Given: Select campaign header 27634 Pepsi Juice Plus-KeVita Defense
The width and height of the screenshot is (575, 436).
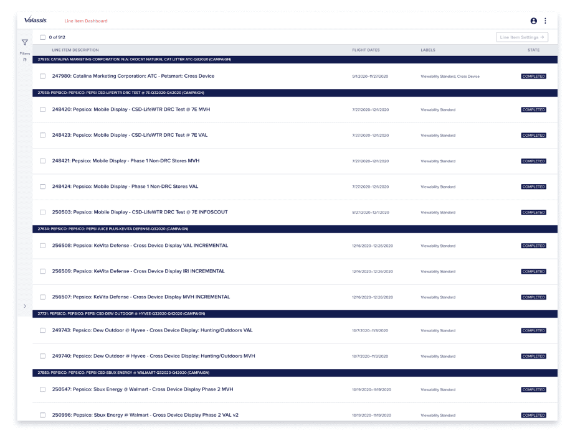Looking at the screenshot, I should 295,229.
